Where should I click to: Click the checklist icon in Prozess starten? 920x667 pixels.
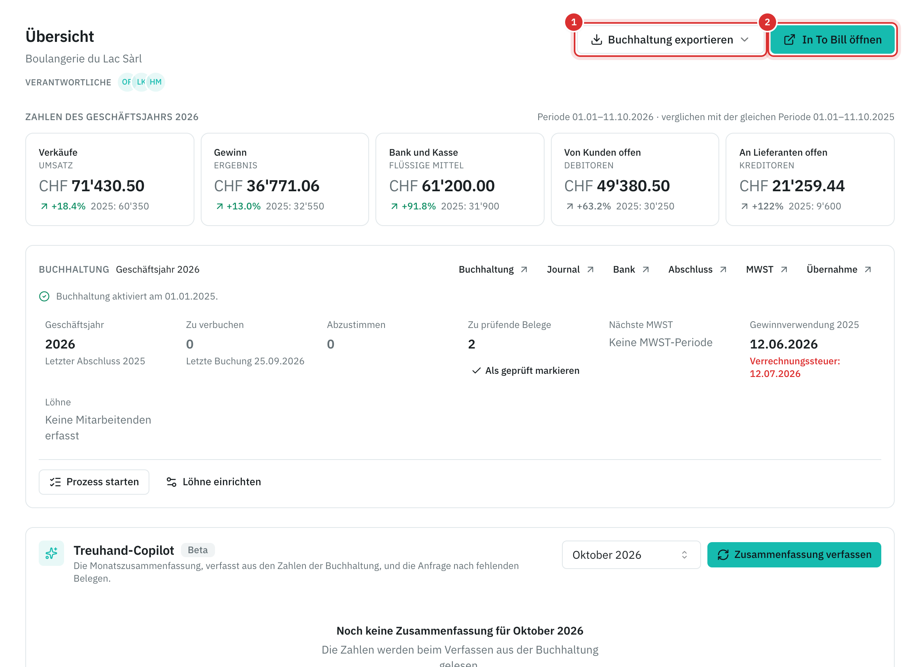pos(55,482)
